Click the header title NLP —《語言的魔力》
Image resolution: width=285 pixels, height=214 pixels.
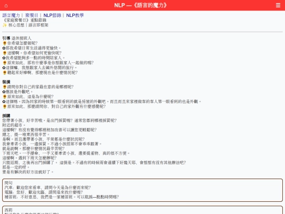coord(140,5)
